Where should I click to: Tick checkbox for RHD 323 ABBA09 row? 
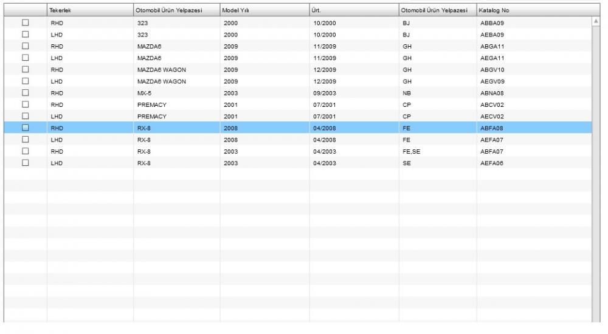pyautogui.click(x=25, y=23)
